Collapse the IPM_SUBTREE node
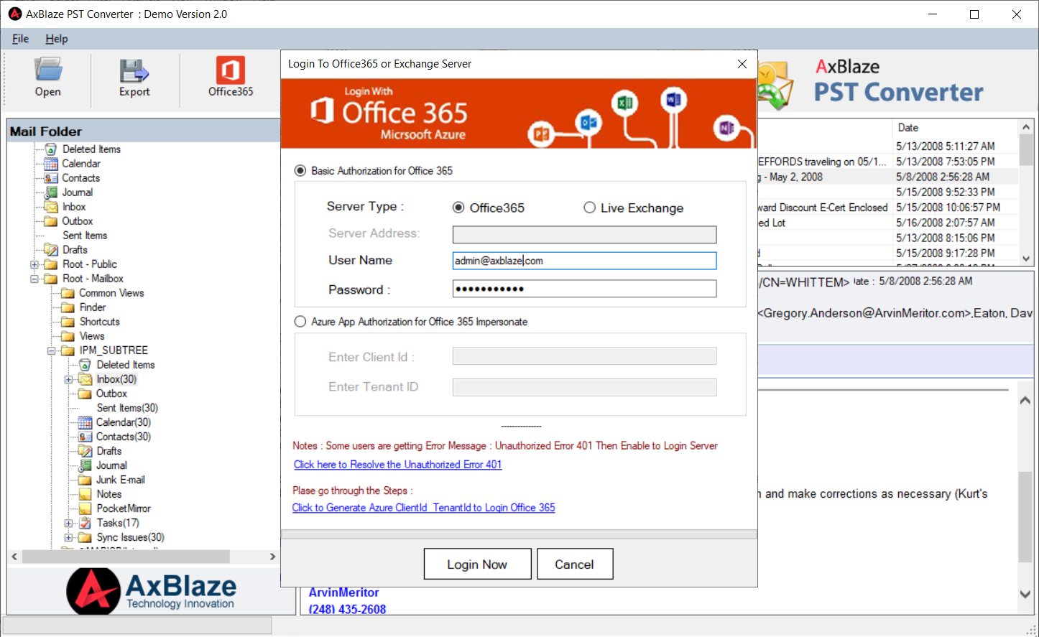 (52, 350)
